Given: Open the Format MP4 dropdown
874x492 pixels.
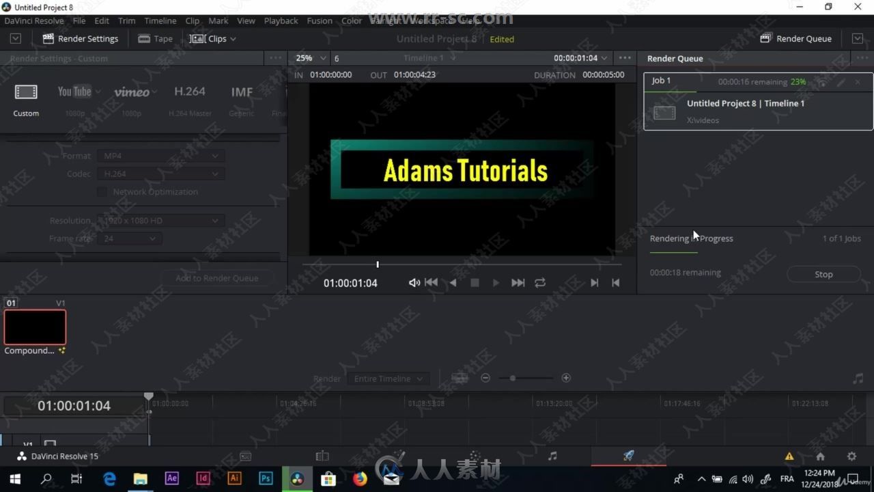Looking at the screenshot, I should click(x=160, y=156).
